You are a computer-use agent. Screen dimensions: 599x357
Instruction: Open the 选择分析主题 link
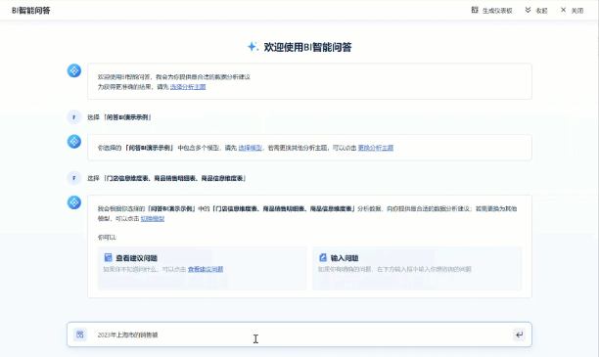(x=188, y=87)
